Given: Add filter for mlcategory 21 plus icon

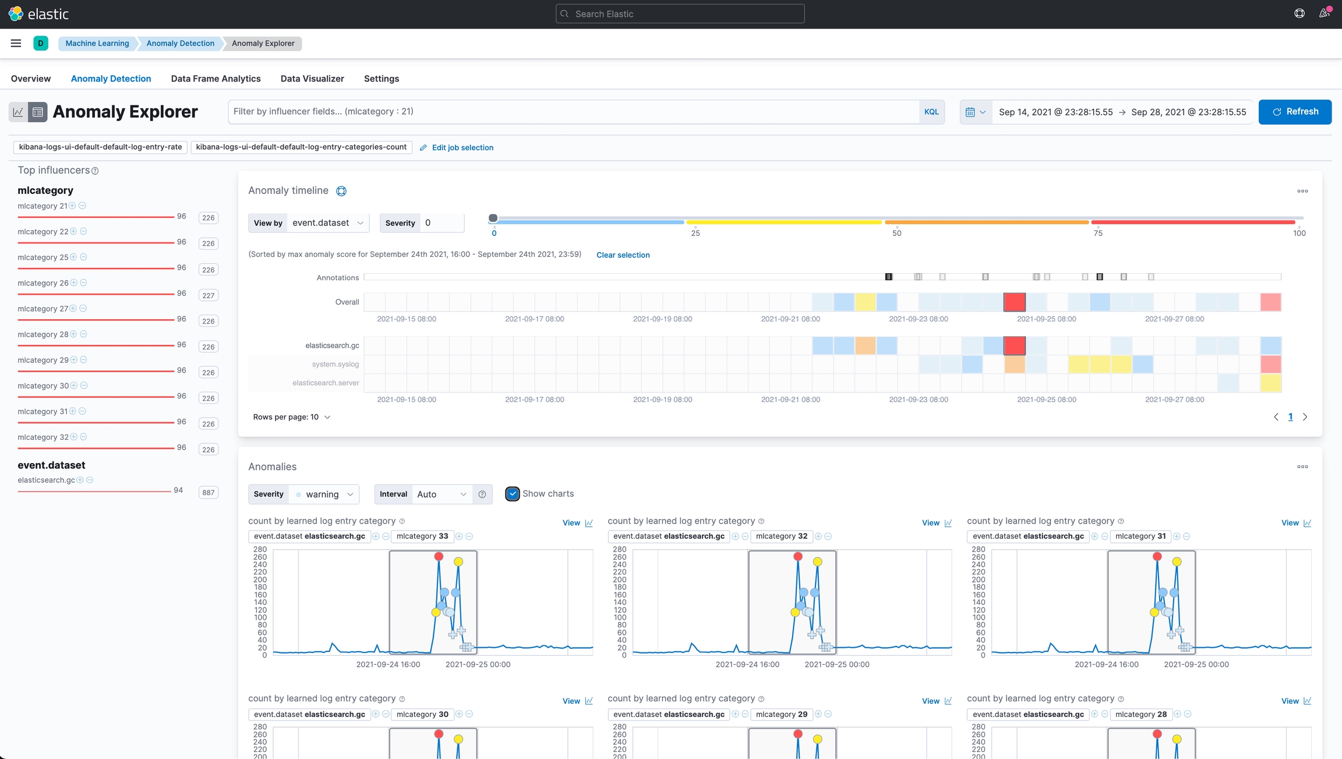Looking at the screenshot, I should coord(73,206).
